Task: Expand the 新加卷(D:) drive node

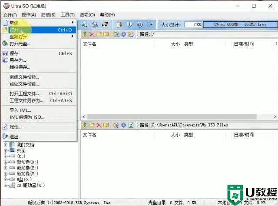Action: (x=6, y=162)
